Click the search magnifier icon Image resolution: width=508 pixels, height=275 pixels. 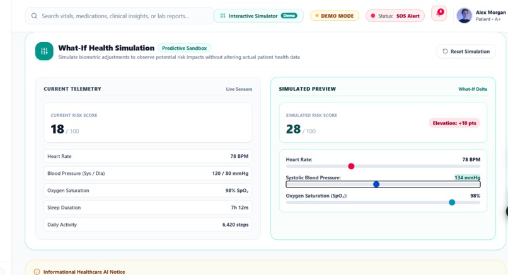pos(34,16)
